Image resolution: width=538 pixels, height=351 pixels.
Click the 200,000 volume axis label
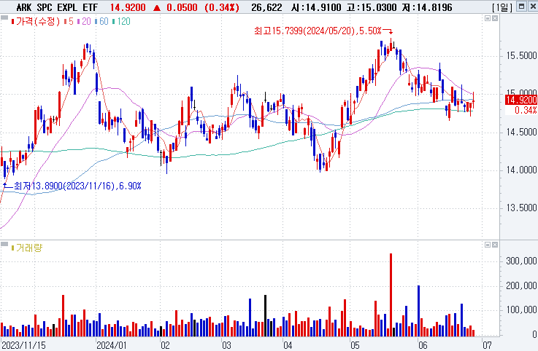click(521, 285)
